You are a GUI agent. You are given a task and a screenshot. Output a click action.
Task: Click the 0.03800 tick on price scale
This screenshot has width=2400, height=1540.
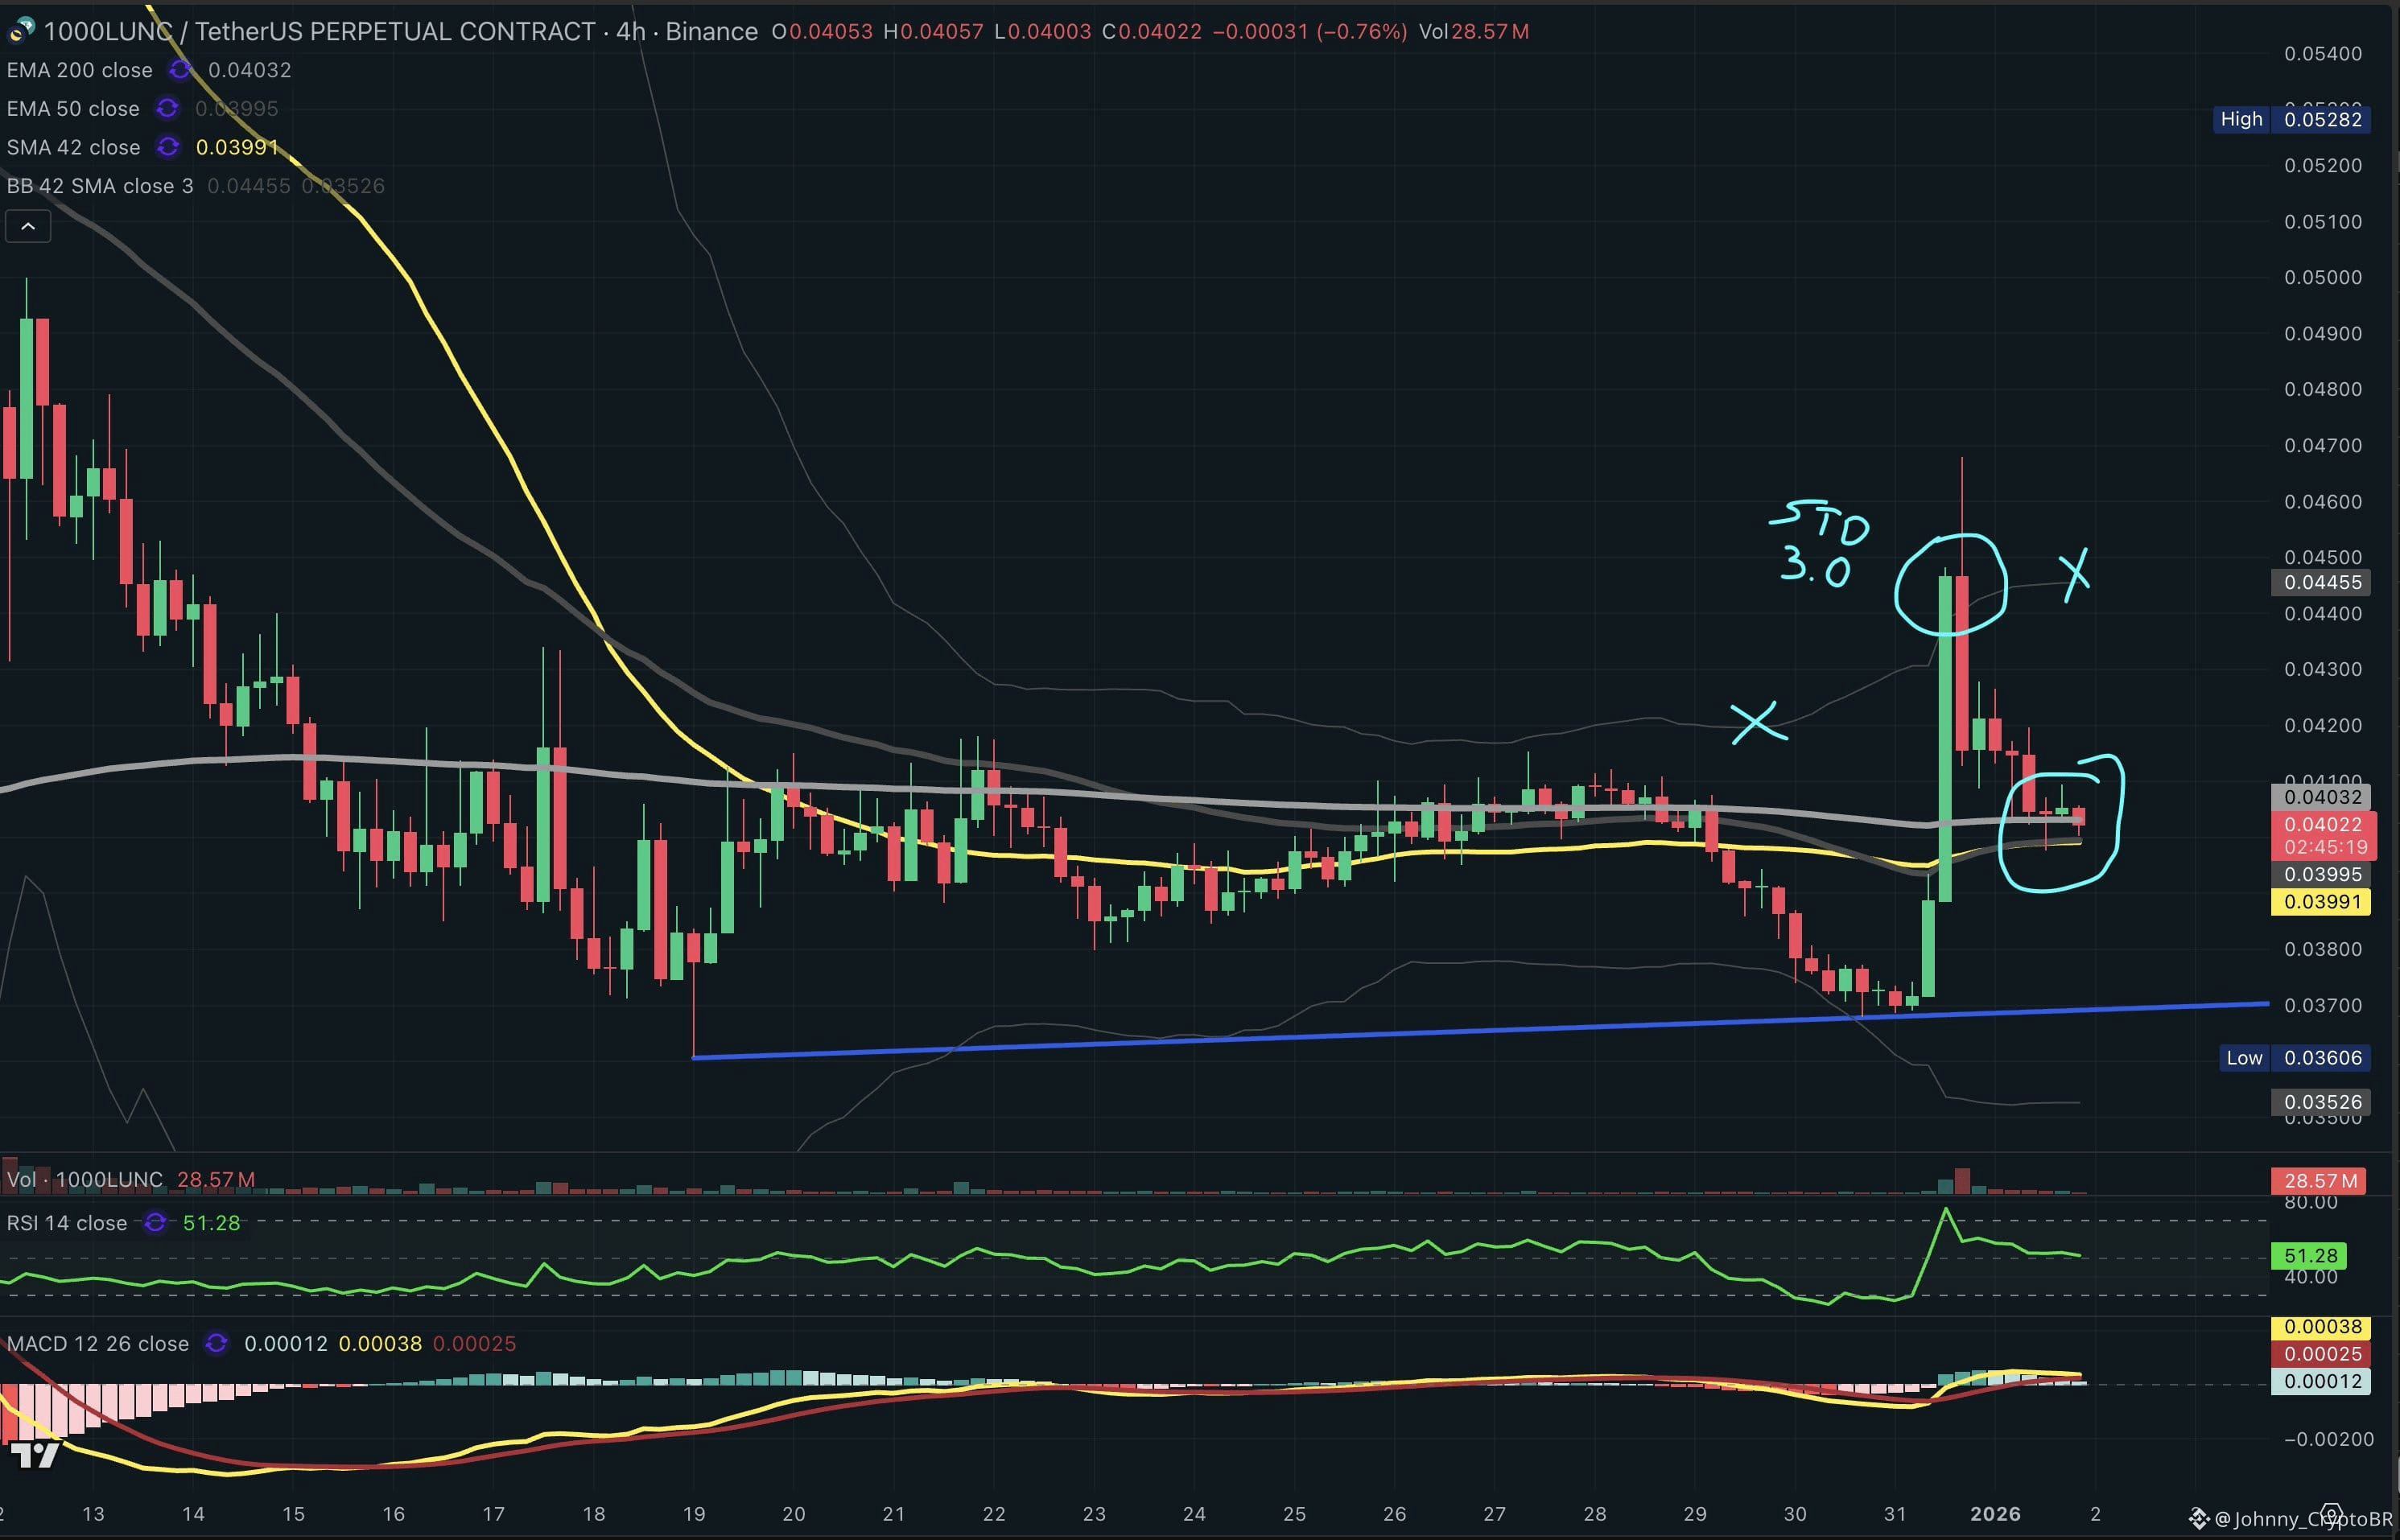pos(2323,948)
